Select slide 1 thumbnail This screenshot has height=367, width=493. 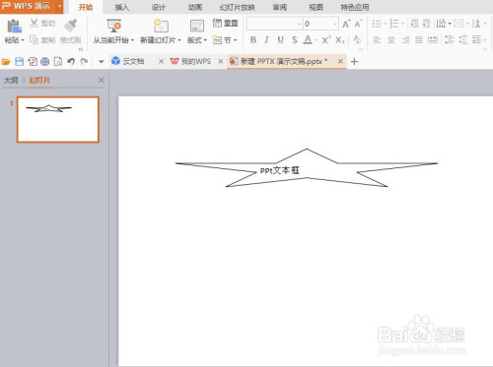point(58,119)
